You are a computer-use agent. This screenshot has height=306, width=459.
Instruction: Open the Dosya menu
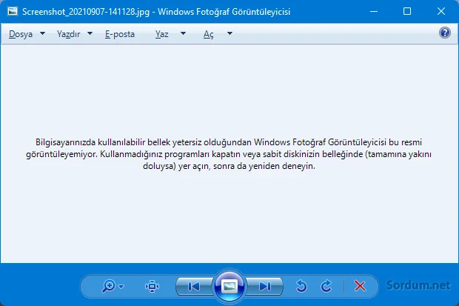(21, 34)
